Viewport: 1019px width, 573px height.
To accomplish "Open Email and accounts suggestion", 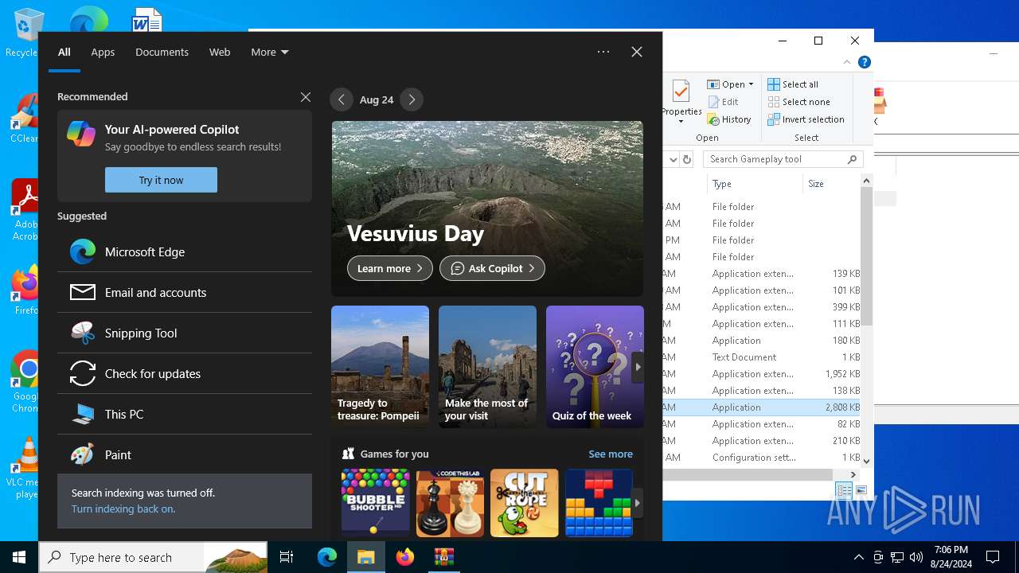I will (x=185, y=292).
